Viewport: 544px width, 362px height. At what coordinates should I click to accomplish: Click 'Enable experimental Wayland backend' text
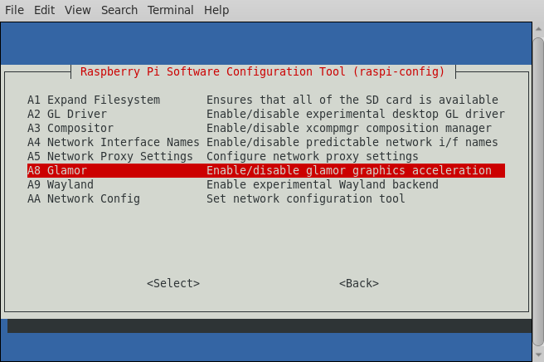pos(323,184)
